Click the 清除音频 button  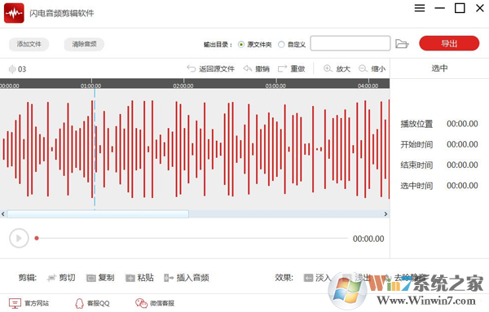[x=84, y=44]
